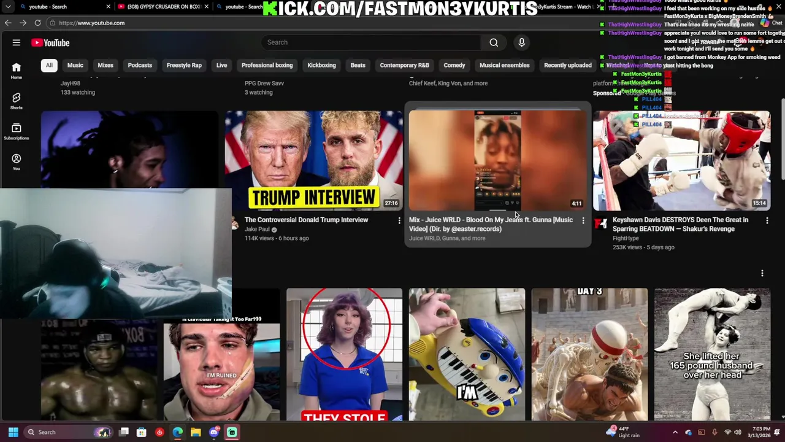Select the Comedy filter chip
This screenshot has width=785, height=442.
pos(454,65)
